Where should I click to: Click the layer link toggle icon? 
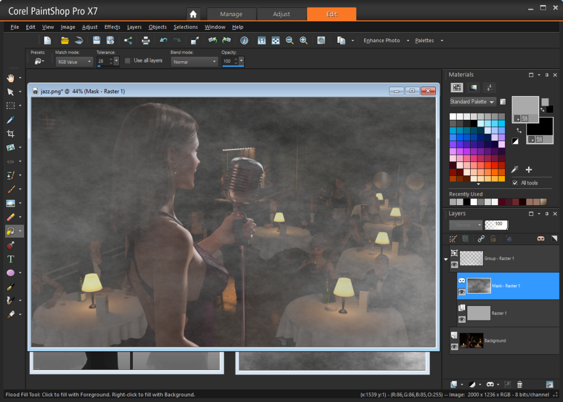pyautogui.click(x=481, y=238)
